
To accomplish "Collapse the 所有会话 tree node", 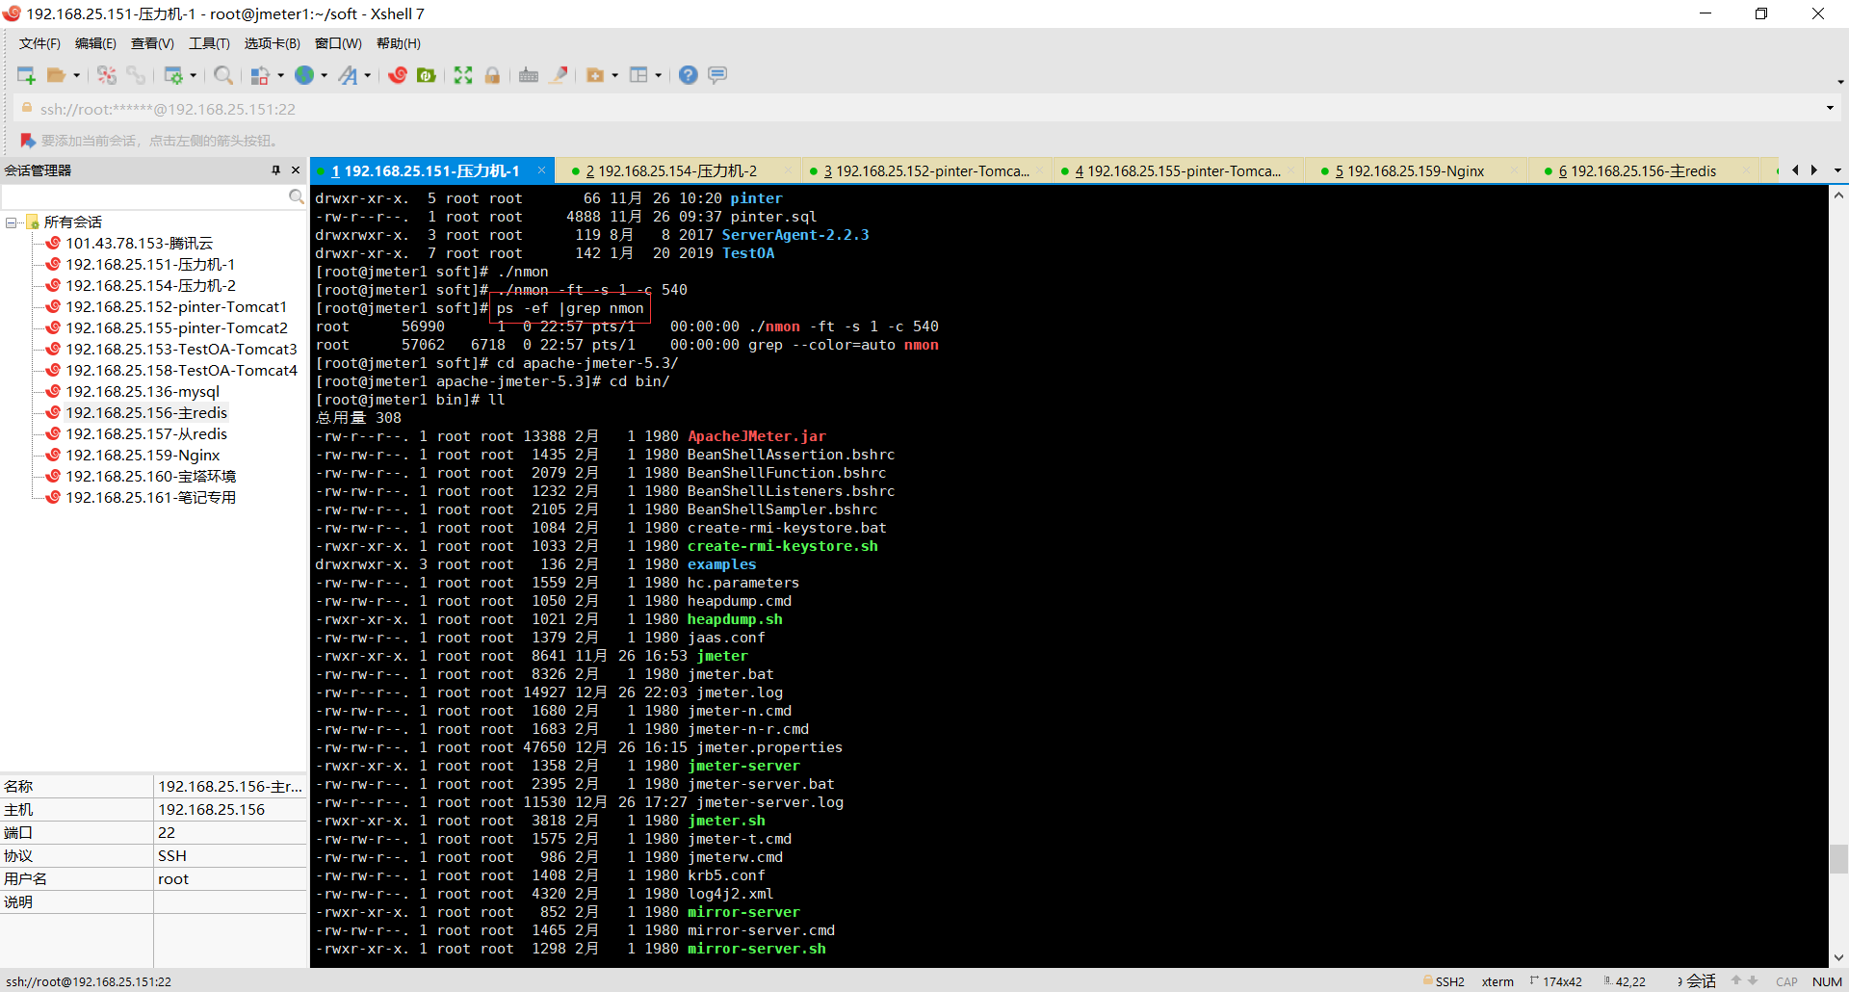I will 12,222.
